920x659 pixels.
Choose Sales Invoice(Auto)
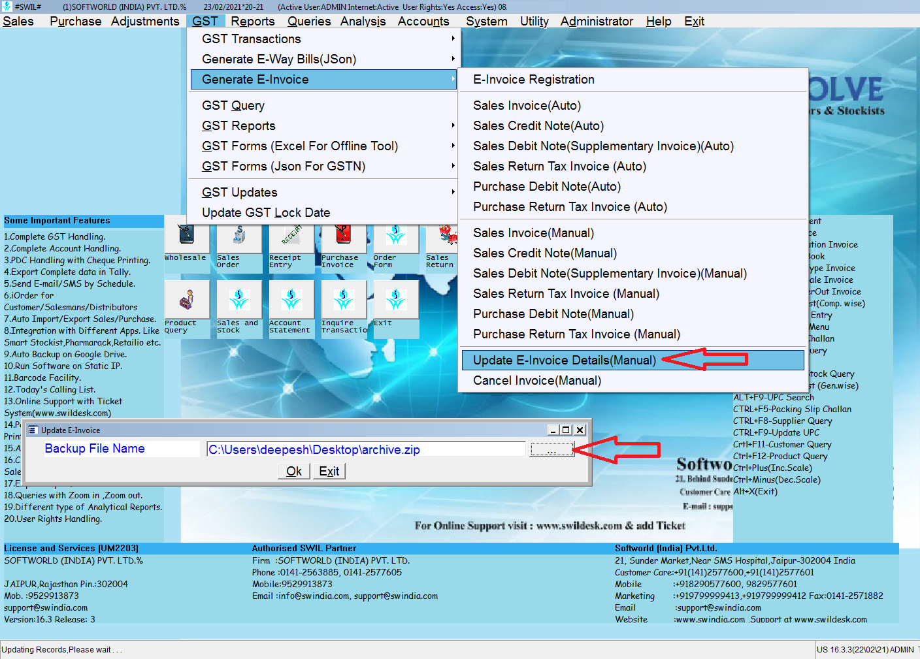tap(633, 106)
